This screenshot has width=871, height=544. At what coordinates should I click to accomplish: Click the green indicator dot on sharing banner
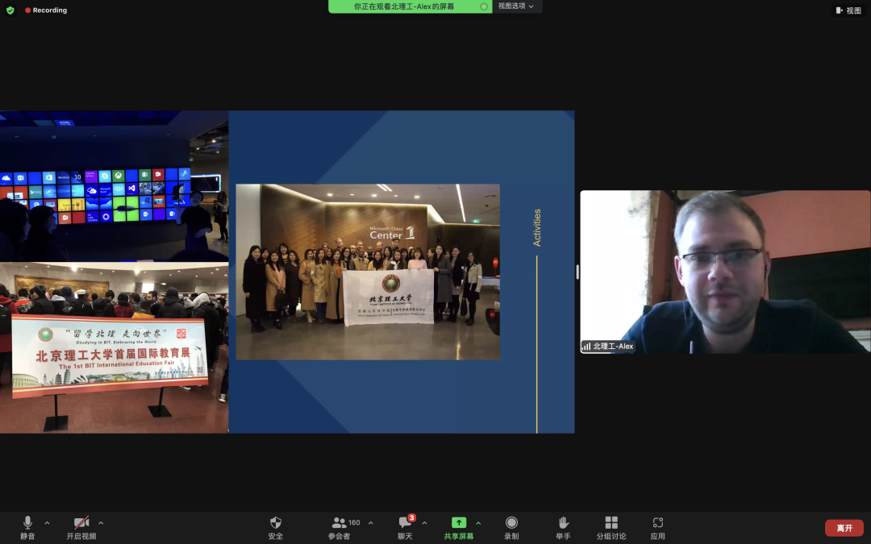484,6
